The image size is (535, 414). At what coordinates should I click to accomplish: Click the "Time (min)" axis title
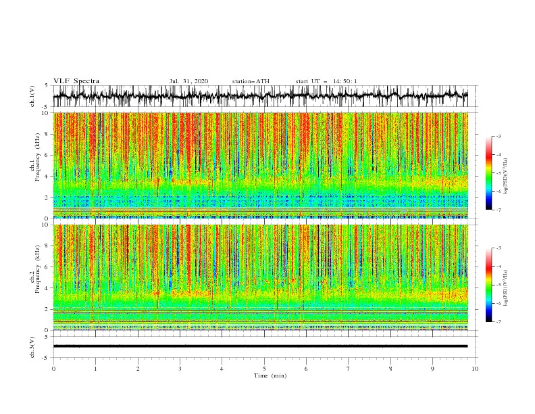coord(270,375)
